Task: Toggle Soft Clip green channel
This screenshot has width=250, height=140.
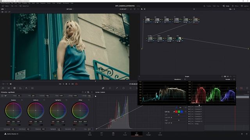Action: coord(179,112)
